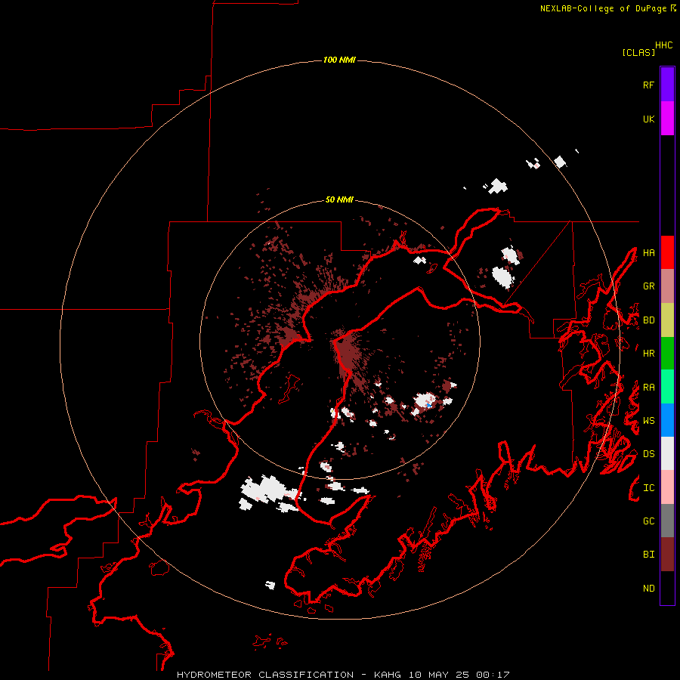The image size is (680, 680).
Task: Click the ND black legend swatch
Action: click(667, 588)
